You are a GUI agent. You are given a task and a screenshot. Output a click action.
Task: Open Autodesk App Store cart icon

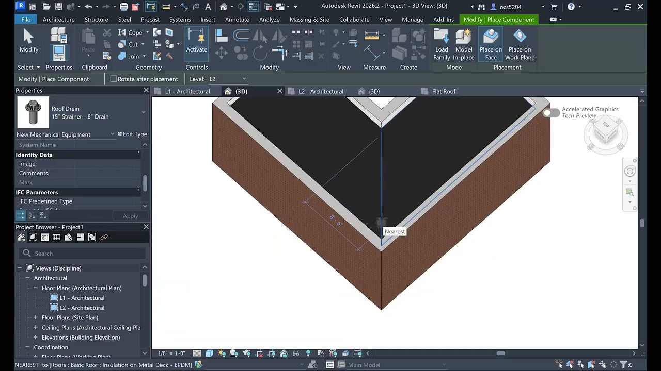(554, 7)
